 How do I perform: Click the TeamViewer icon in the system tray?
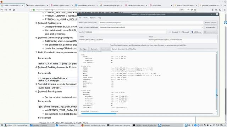coord(186,125)
